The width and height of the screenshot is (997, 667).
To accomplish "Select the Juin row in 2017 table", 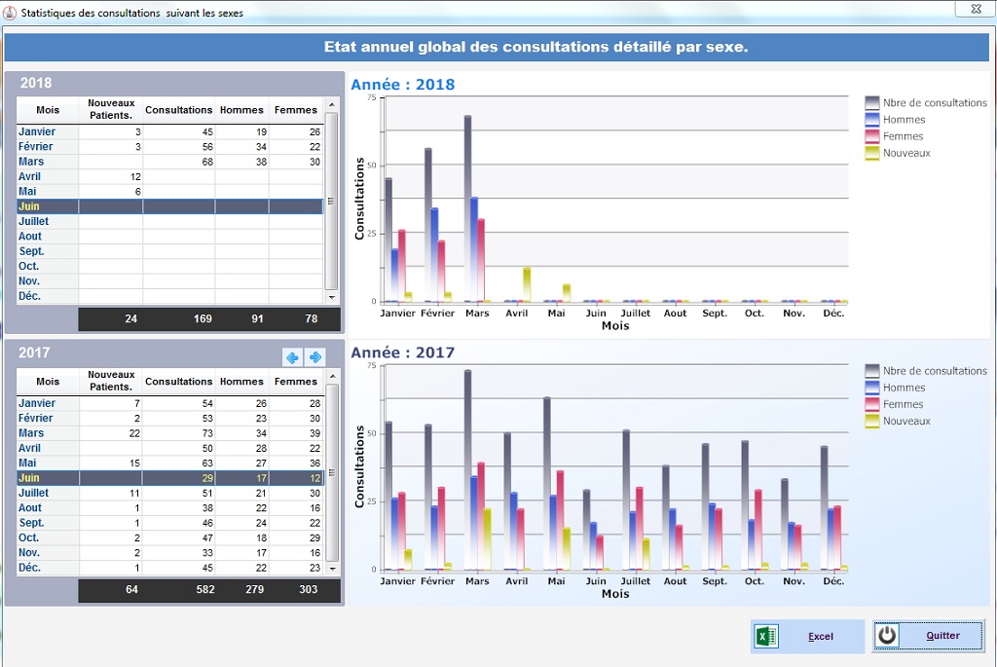I will point(169,478).
